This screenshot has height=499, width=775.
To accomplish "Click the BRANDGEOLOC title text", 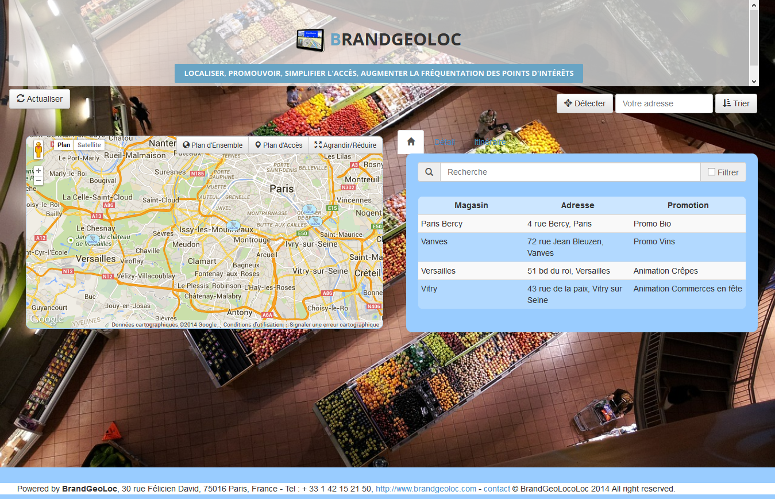I will coord(395,39).
